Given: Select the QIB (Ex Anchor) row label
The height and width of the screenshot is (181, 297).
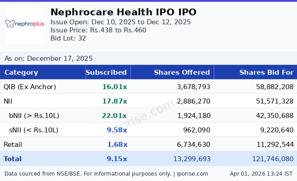Looking at the screenshot, I should click(x=30, y=87).
